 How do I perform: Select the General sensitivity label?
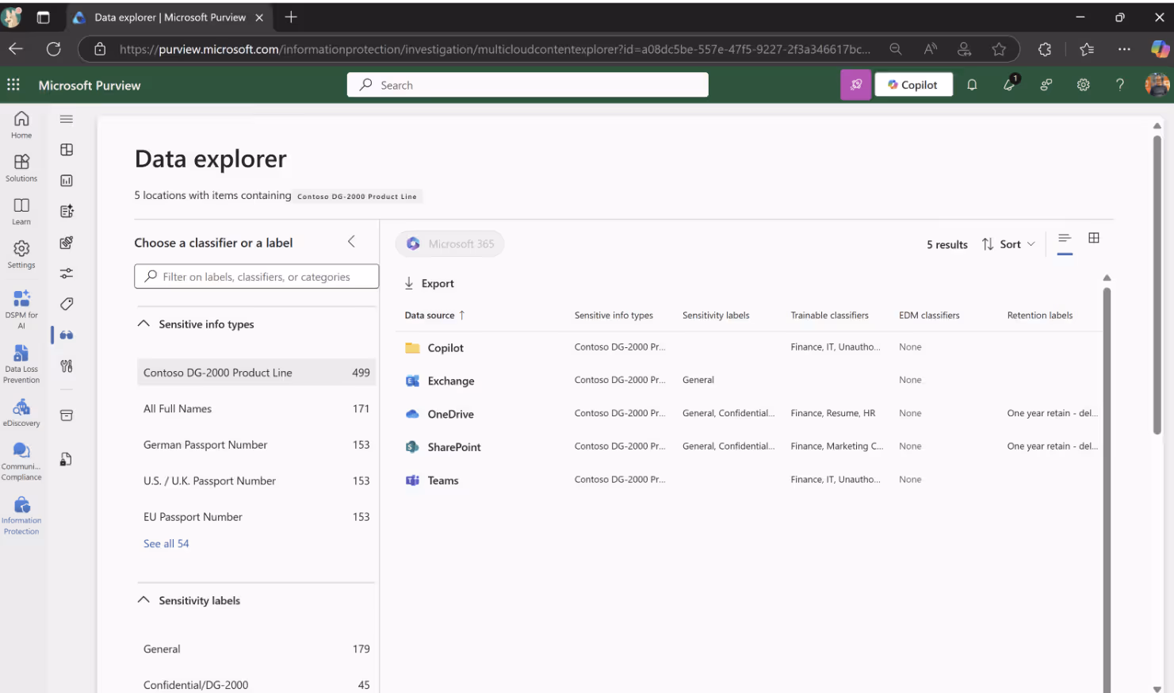[x=256, y=649]
